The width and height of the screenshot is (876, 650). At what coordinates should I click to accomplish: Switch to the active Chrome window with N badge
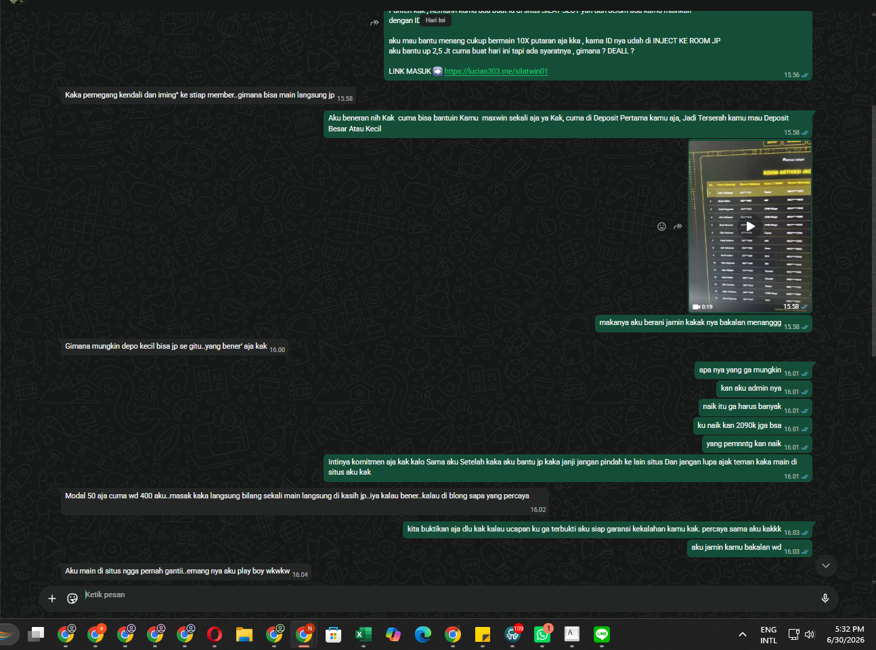[x=304, y=634]
